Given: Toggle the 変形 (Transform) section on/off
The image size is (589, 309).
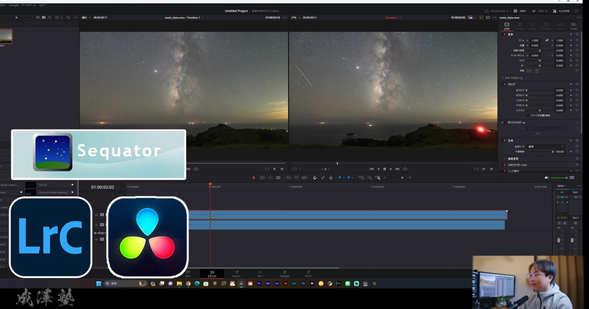Looking at the screenshot, I should [x=504, y=35].
